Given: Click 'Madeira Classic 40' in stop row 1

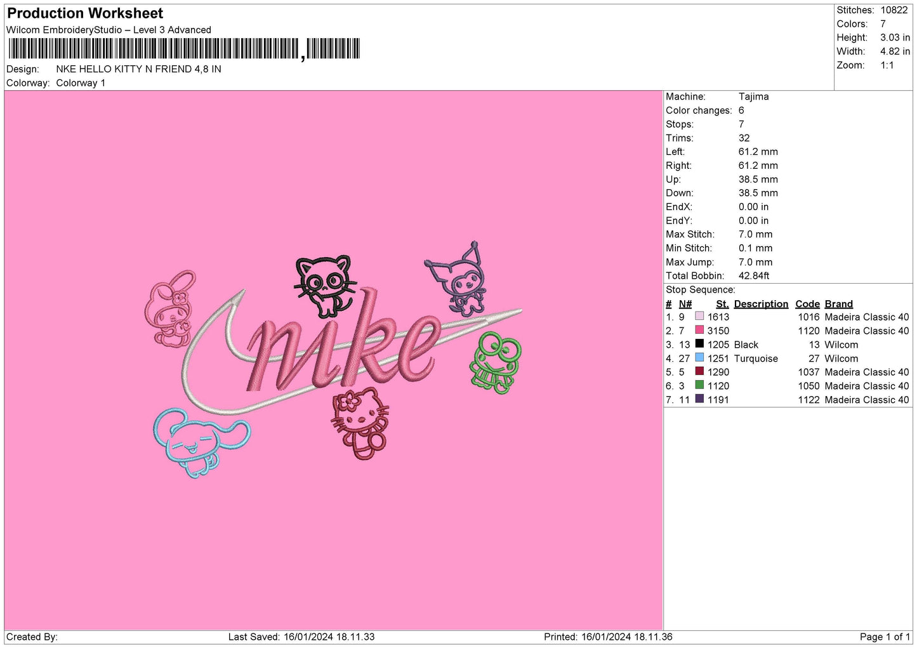Looking at the screenshot, I should [x=867, y=317].
